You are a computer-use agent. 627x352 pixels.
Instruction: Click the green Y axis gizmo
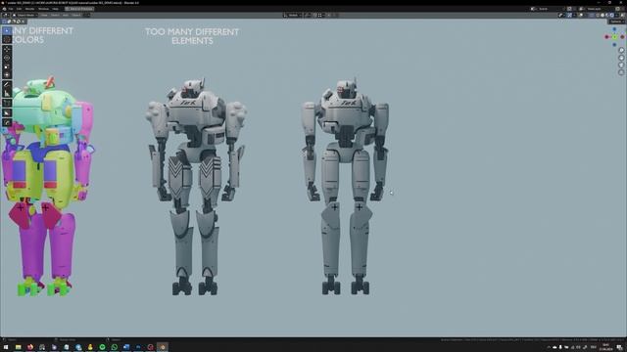click(x=614, y=37)
